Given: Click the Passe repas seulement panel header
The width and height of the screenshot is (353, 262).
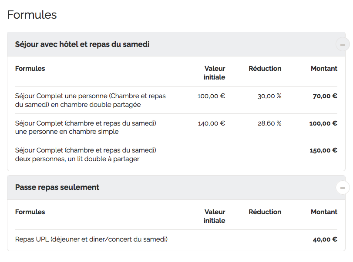Looking at the screenshot, I should [x=57, y=187].
